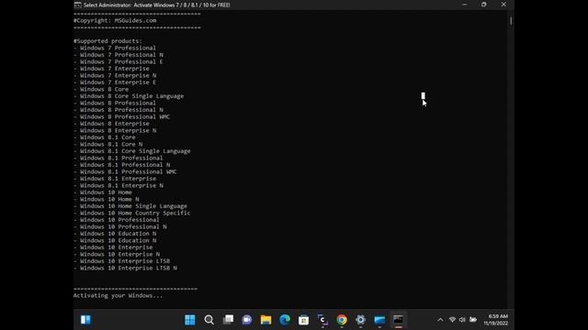Viewport: 588px width, 330px height.
Task: Click 'Windows 10 Home Single Language' line
Action: 130,206
